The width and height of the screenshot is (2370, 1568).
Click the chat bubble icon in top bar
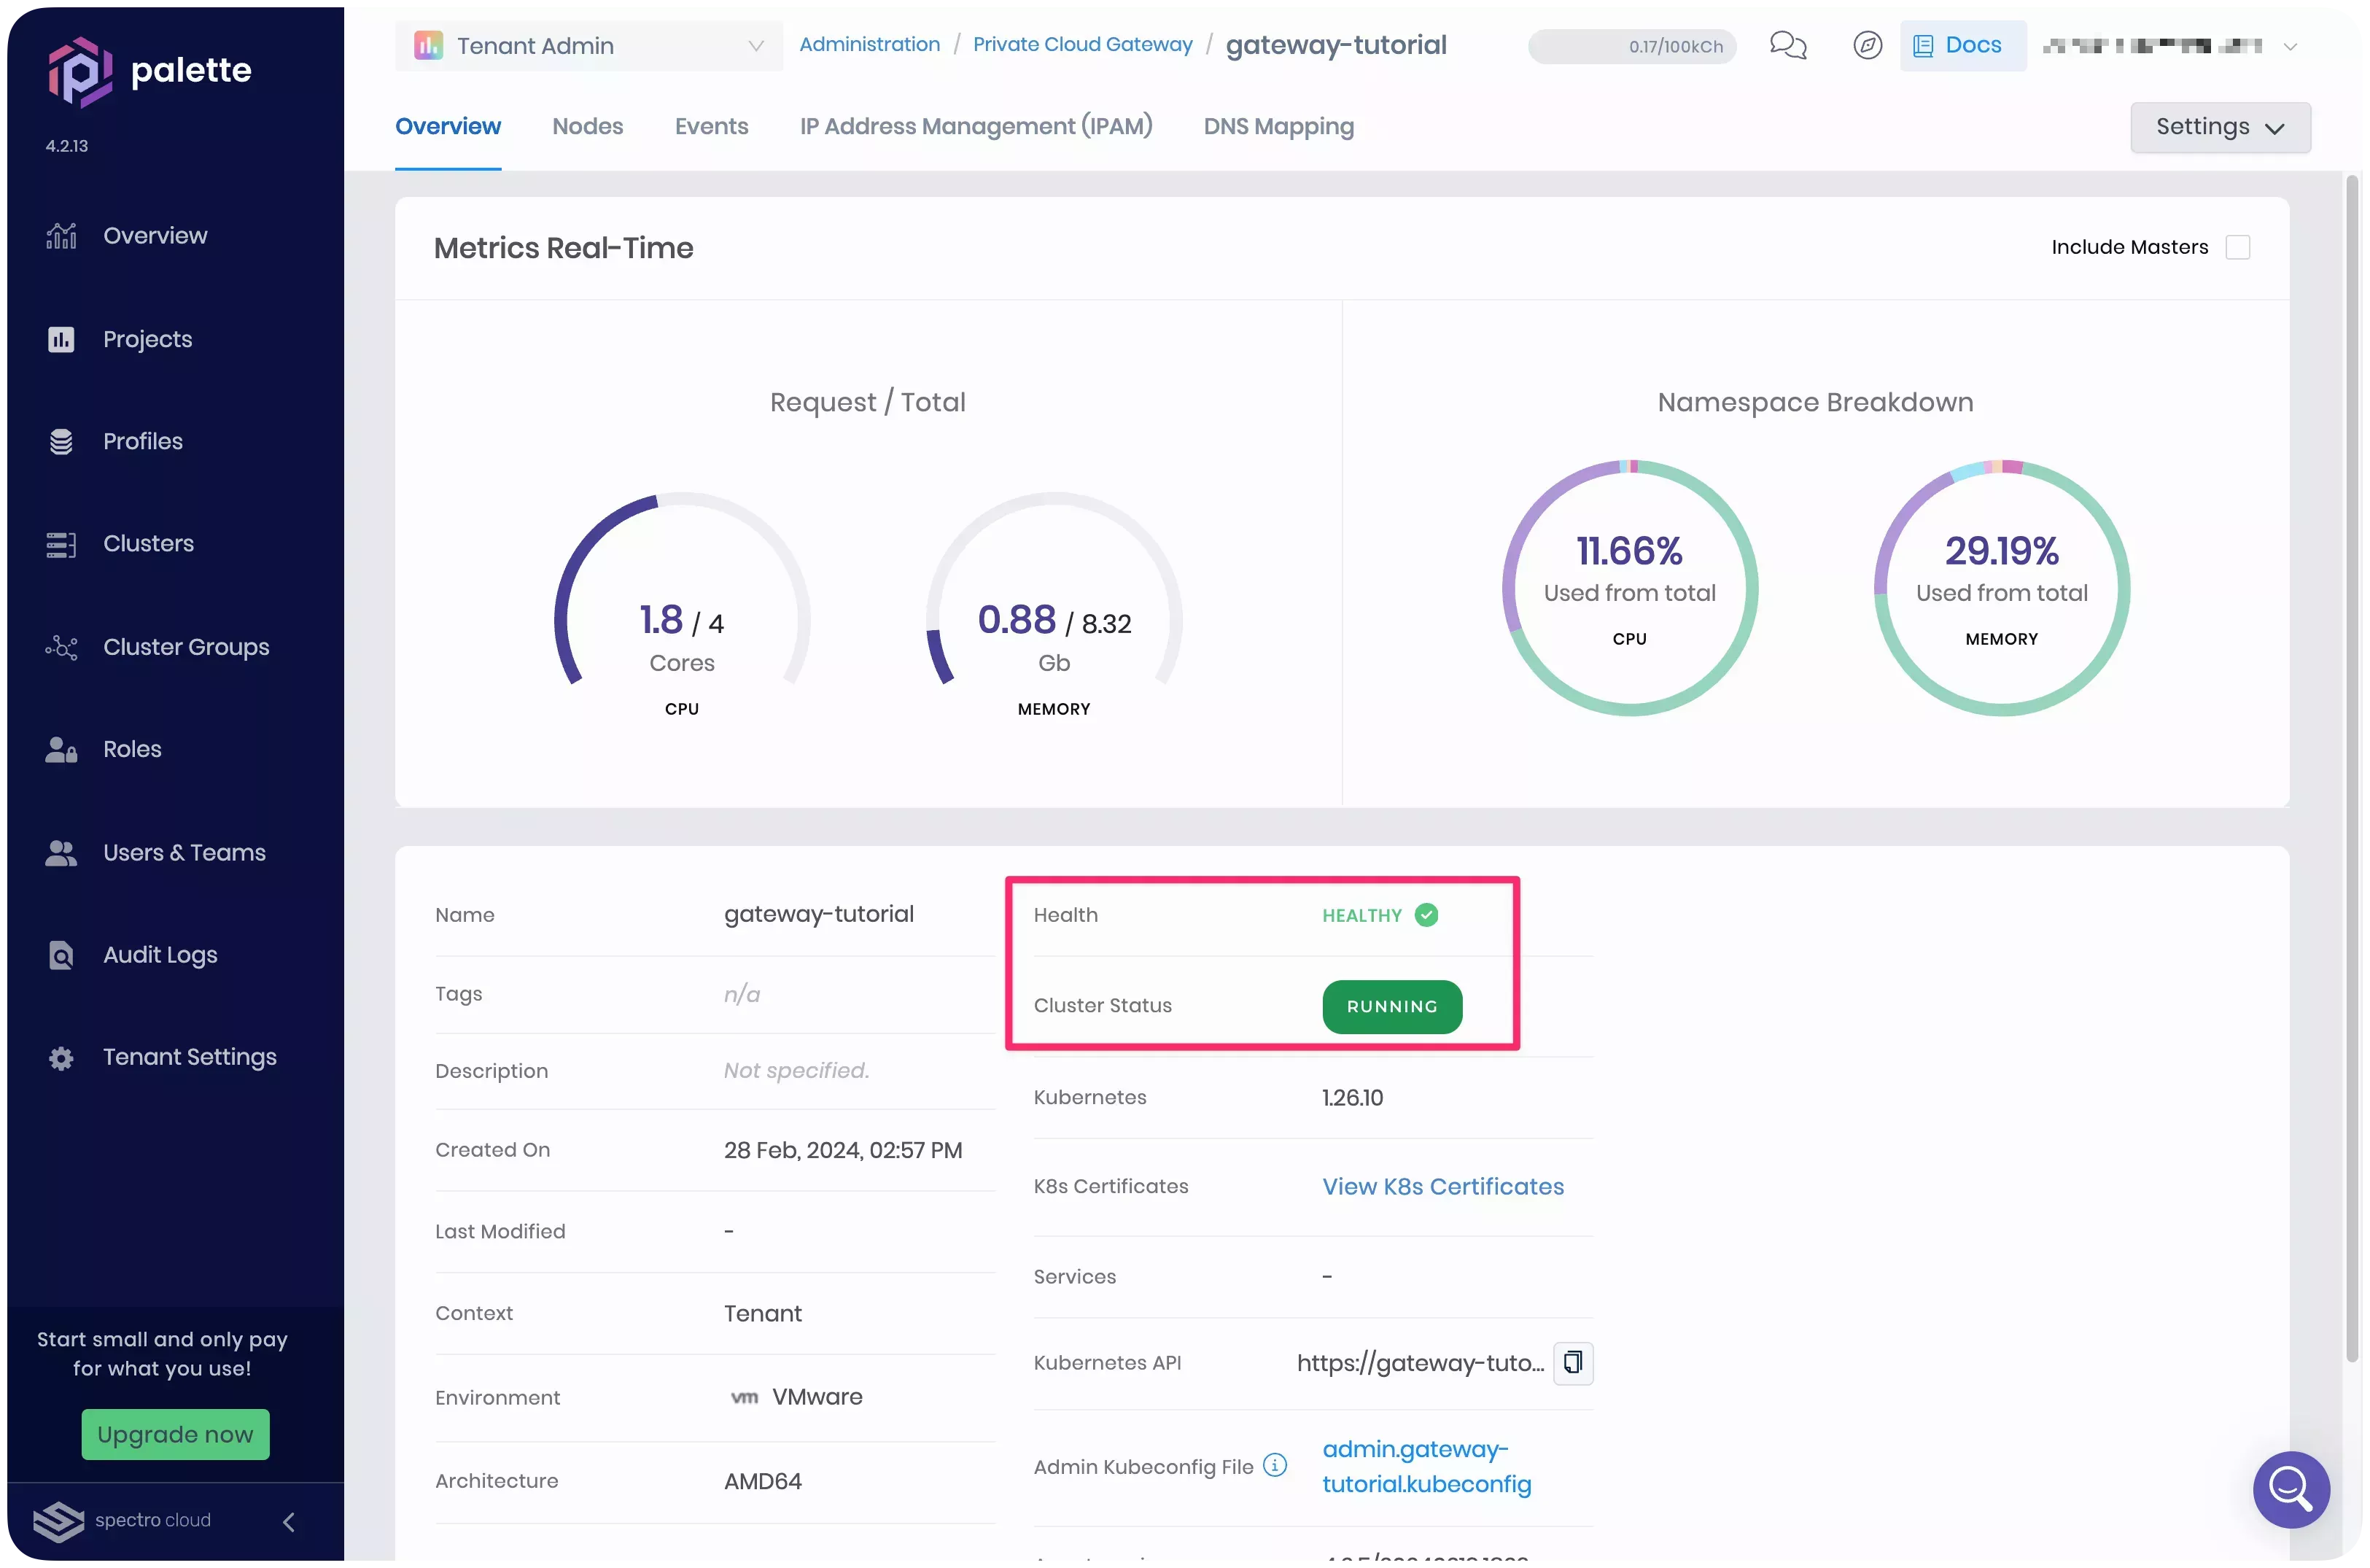click(1786, 42)
